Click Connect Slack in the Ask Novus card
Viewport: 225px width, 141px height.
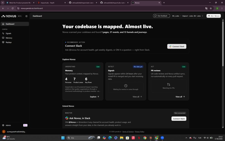point(179,119)
